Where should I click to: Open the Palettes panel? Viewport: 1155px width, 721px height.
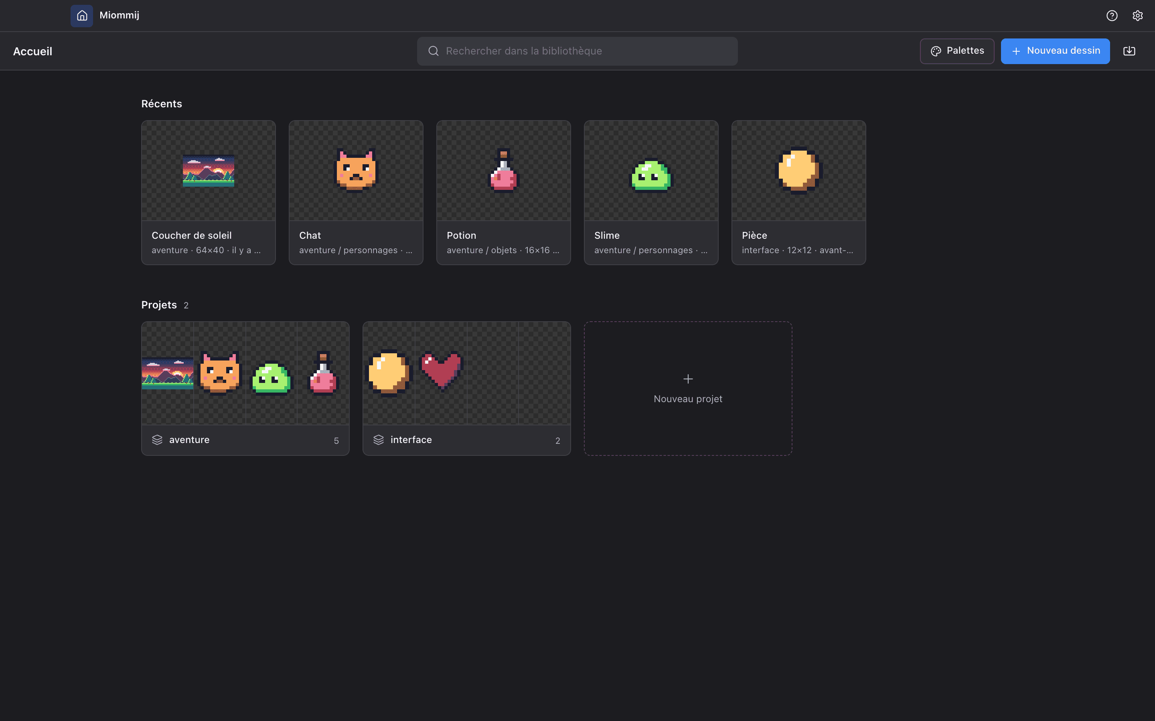pyautogui.click(x=957, y=51)
